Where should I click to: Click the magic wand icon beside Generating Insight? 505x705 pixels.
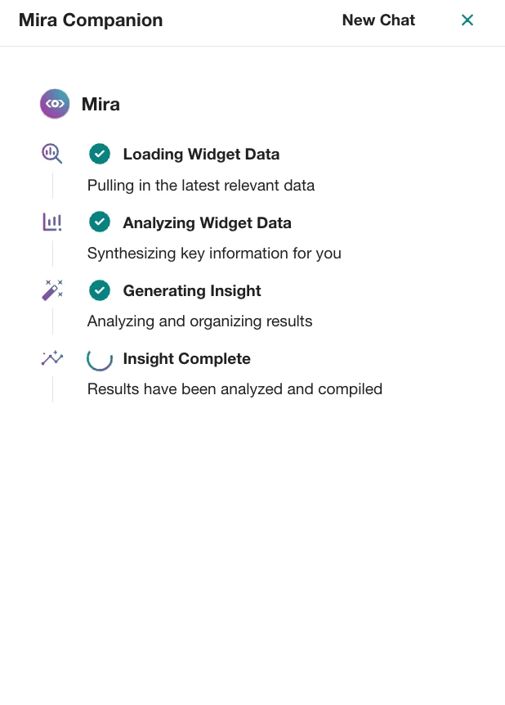click(x=52, y=290)
